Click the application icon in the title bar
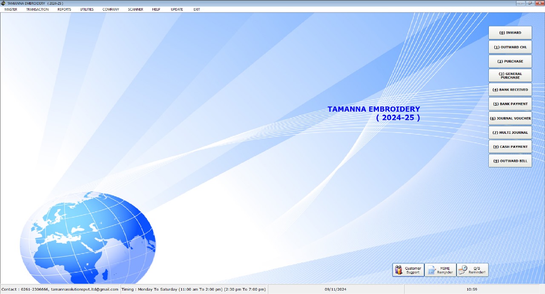Viewport: 545px width, 294px height. point(3,3)
